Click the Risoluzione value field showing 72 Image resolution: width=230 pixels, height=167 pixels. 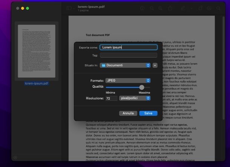click(x=112, y=98)
